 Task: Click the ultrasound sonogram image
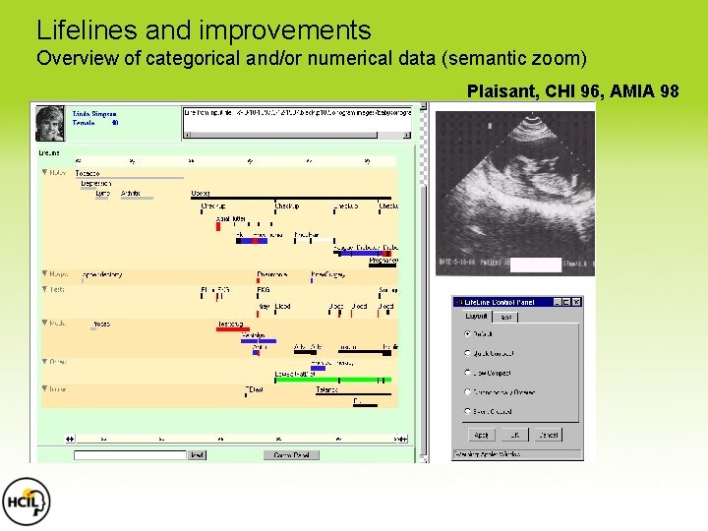coord(514,194)
